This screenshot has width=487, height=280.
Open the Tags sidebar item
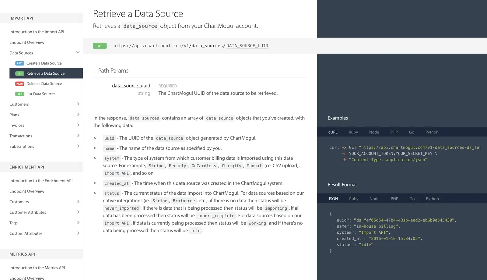pos(13,223)
